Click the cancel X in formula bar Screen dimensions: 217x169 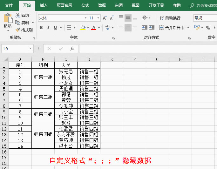pos(49,49)
